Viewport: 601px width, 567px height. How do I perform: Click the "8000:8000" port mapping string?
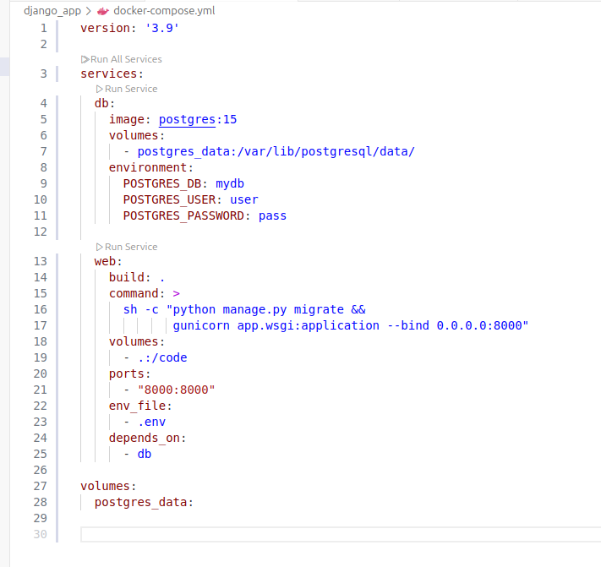177,390
